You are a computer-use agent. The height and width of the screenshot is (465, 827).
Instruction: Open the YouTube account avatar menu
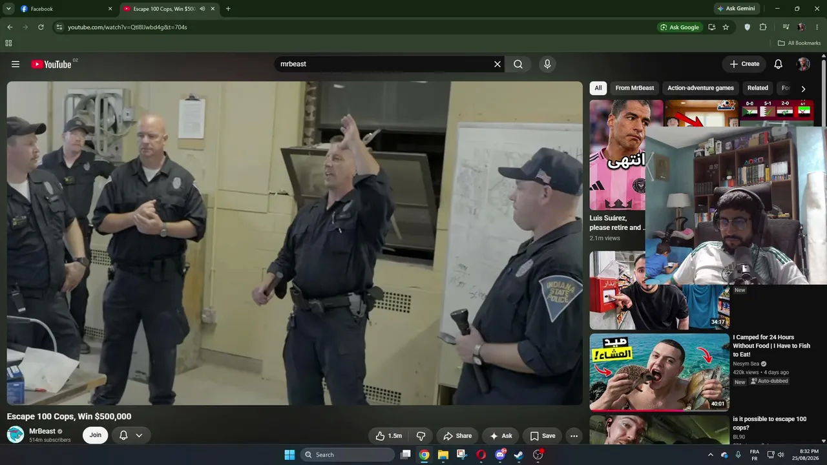pos(803,64)
